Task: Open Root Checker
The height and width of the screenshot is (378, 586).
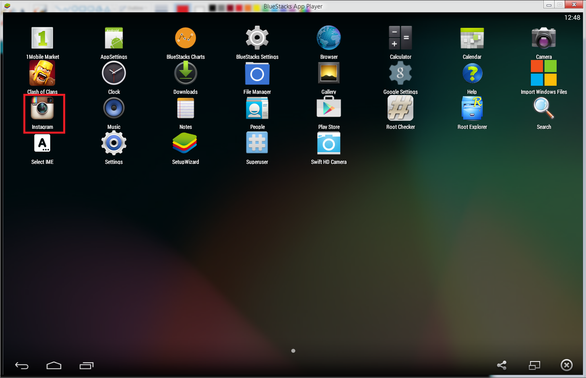Action: coord(400,108)
